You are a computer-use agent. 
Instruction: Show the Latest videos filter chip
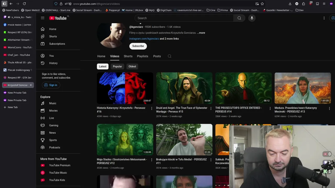click(103, 66)
